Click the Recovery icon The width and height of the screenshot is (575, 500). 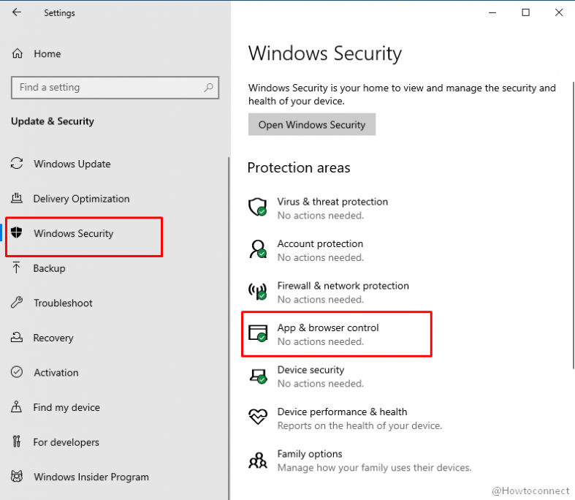(x=17, y=337)
